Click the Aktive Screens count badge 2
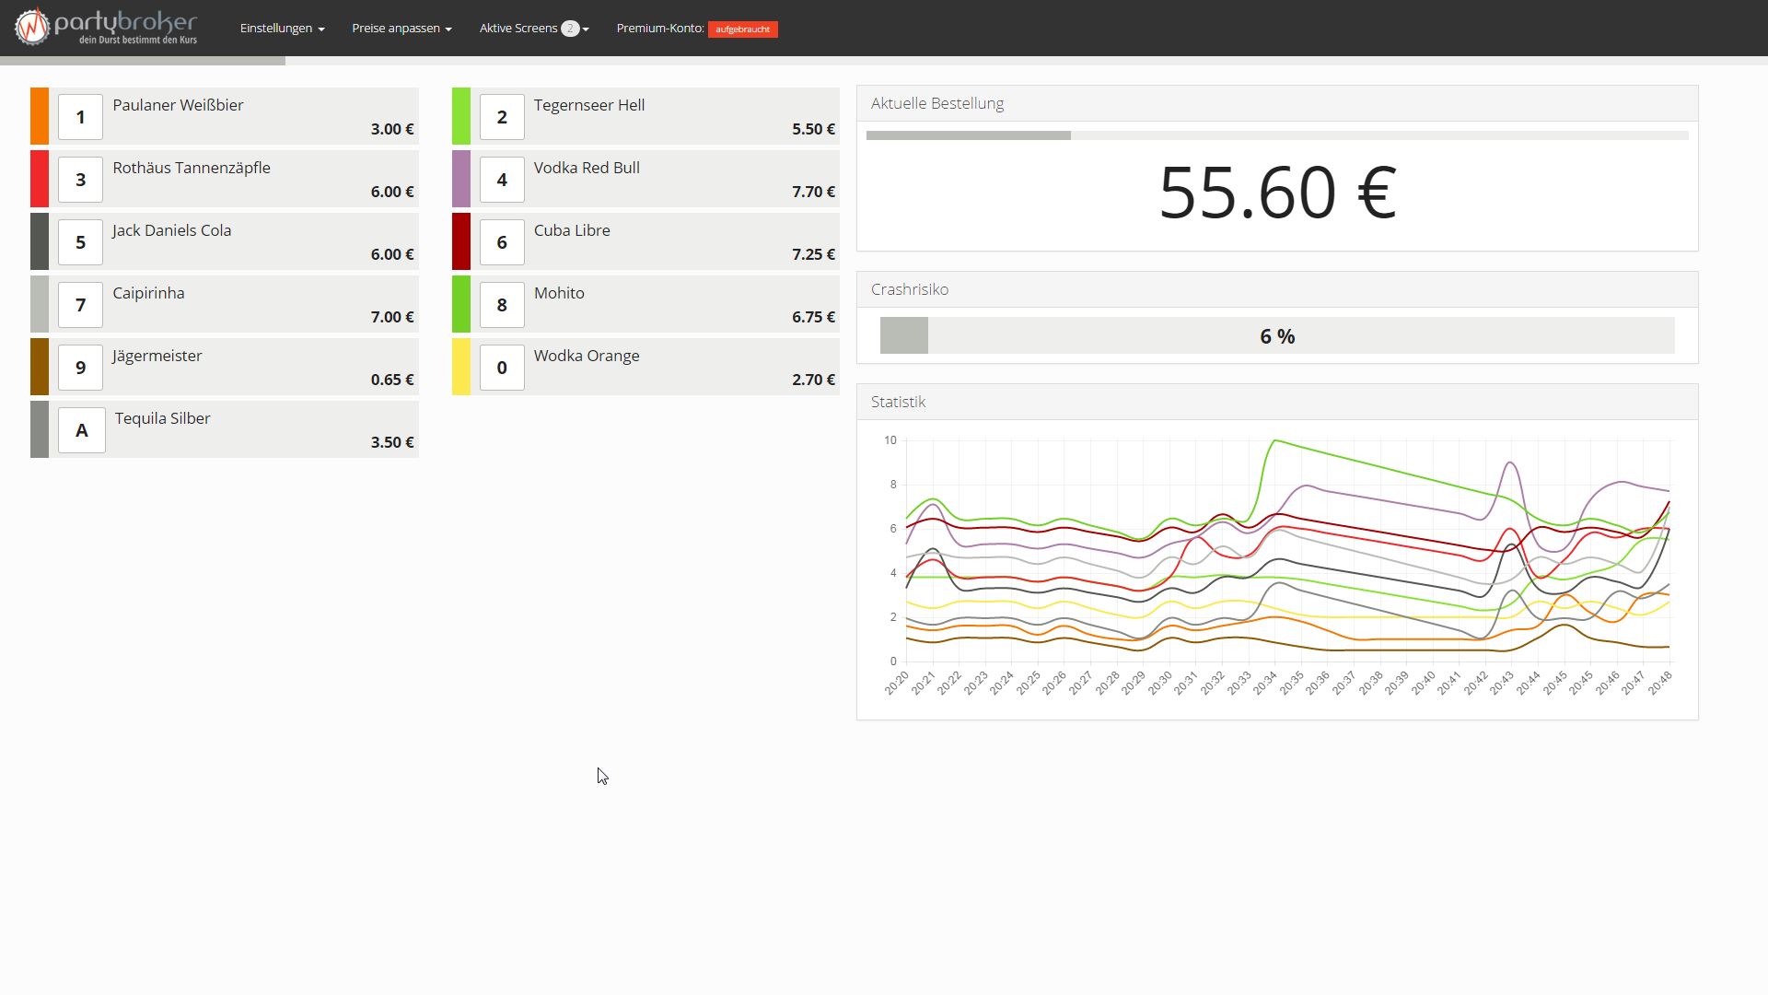The width and height of the screenshot is (1768, 995). tap(570, 29)
